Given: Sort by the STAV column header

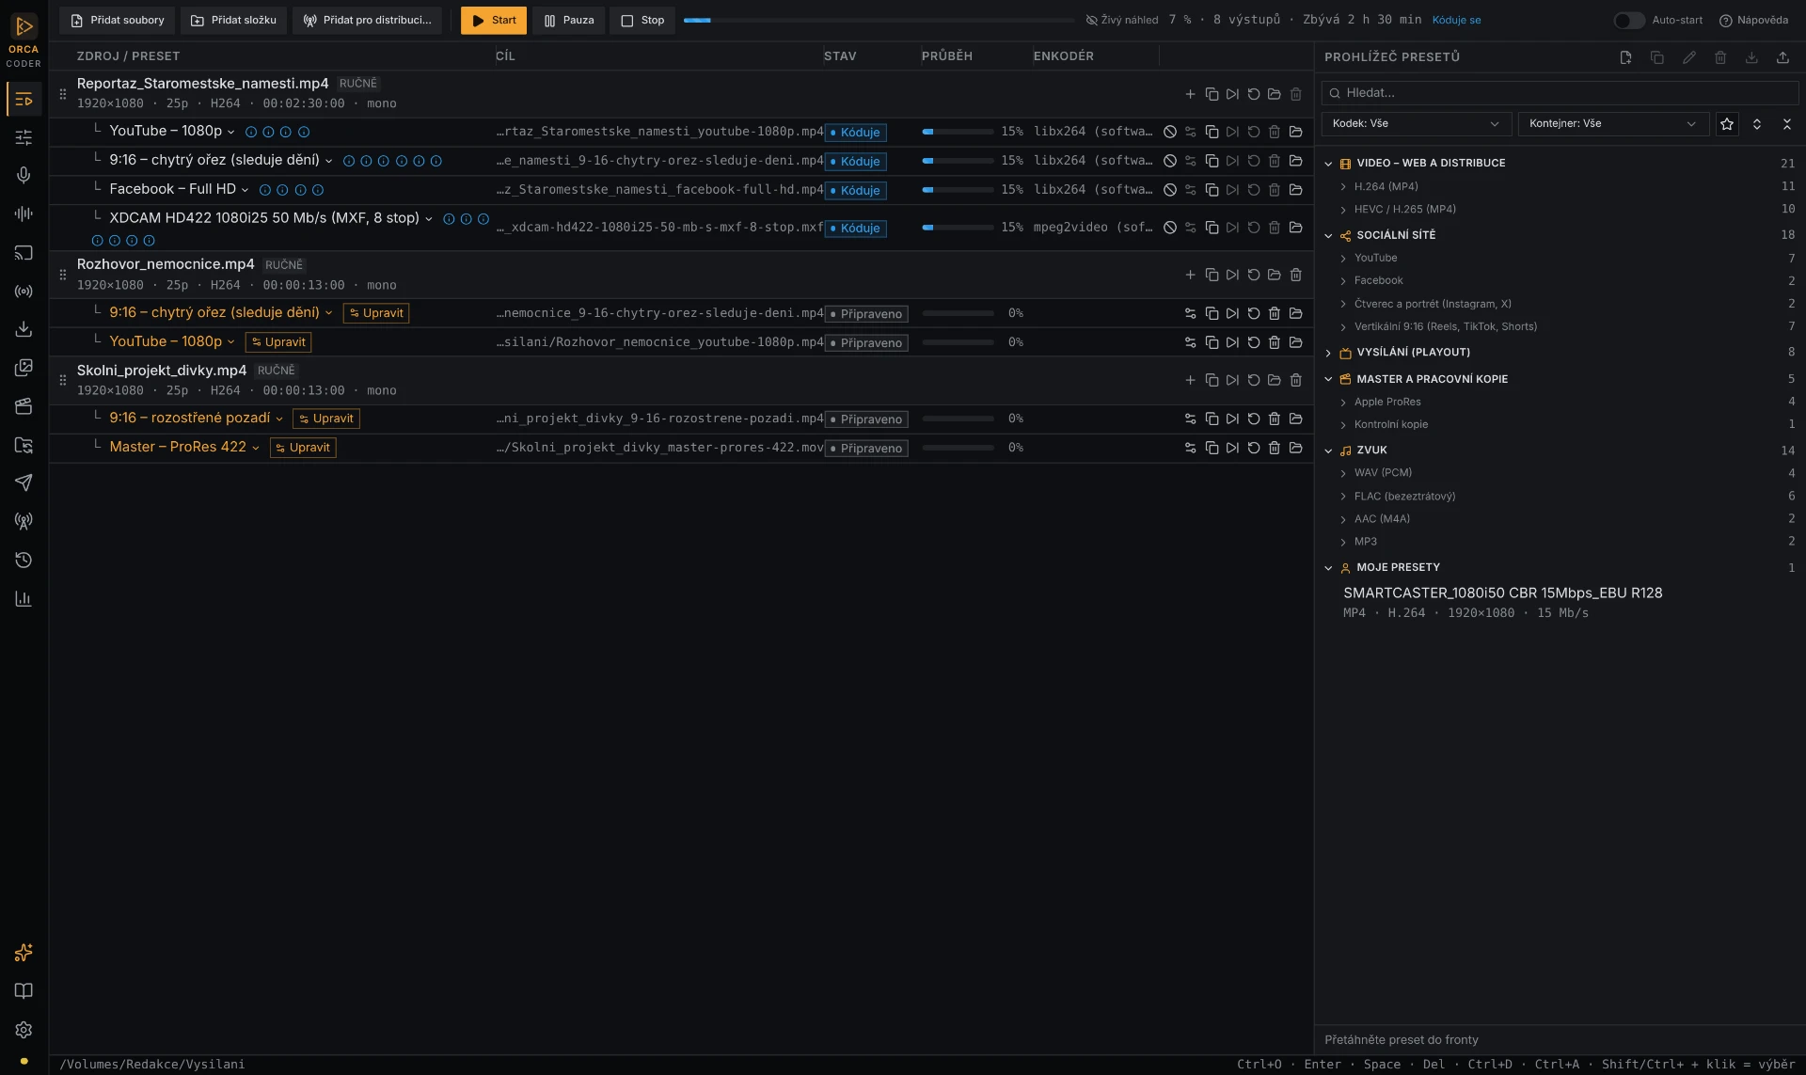Looking at the screenshot, I should tap(840, 56).
